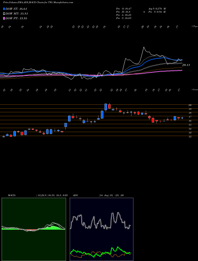Screen dimensions: 198x261
Task: Click the blue DOW ST legend swatch
Action: coord(4,9)
